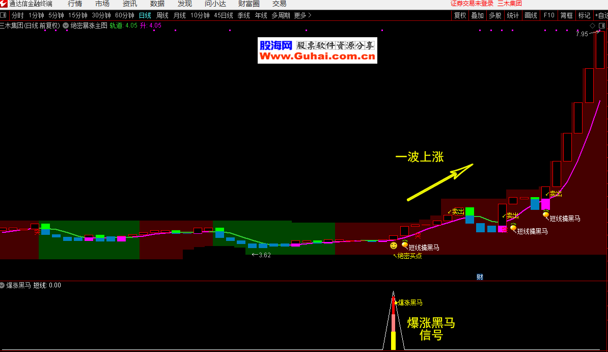Viewport: 608px width, 352px height.
Task: Select the 60分钟 period
Action: click(x=125, y=15)
